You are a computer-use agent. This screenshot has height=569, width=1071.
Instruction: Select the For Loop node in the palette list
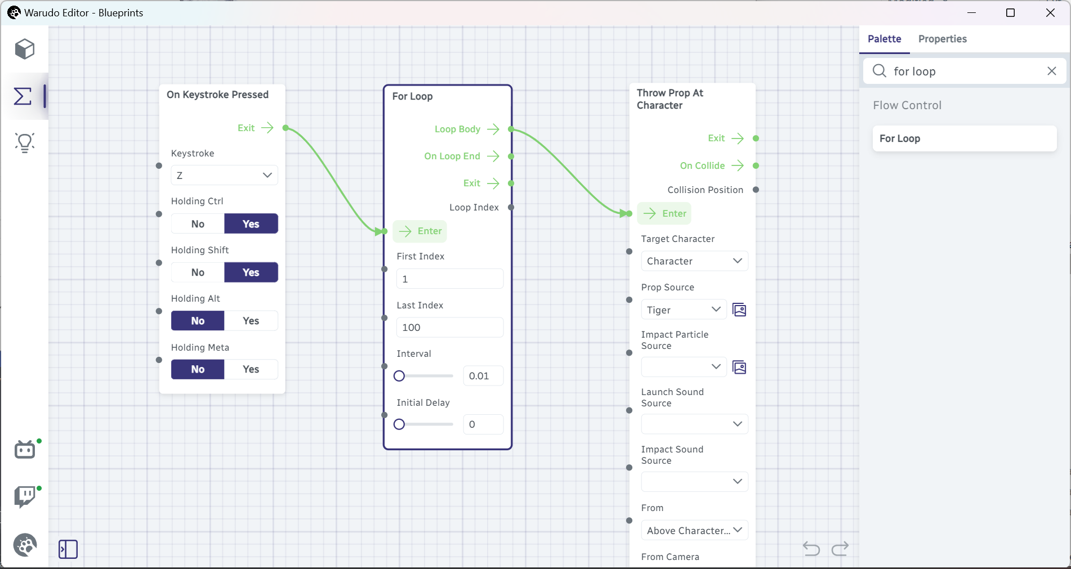(x=964, y=138)
